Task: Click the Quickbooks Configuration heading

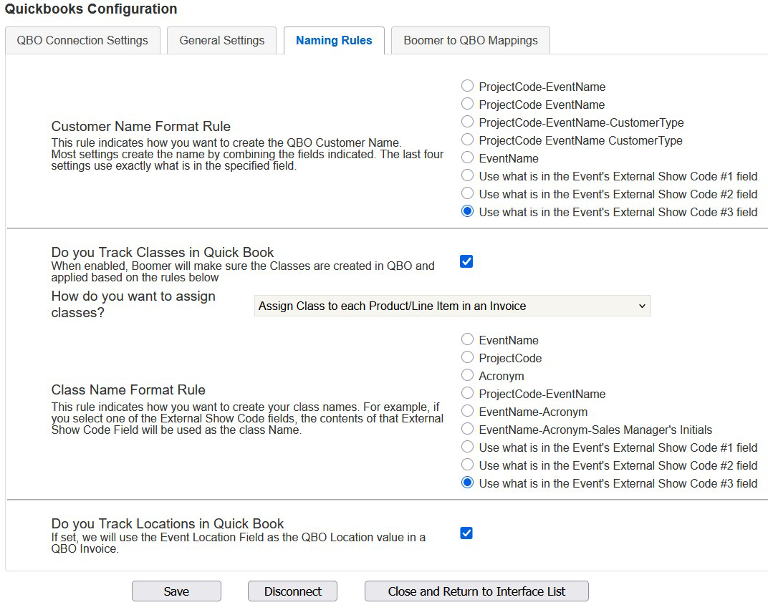Action: pyautogui.click(x=91, y=9)
